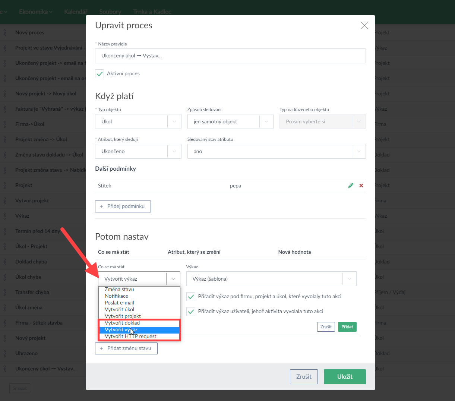
Task: Close the Upravit proces dialog with the X icon
Action: (364, 25)
